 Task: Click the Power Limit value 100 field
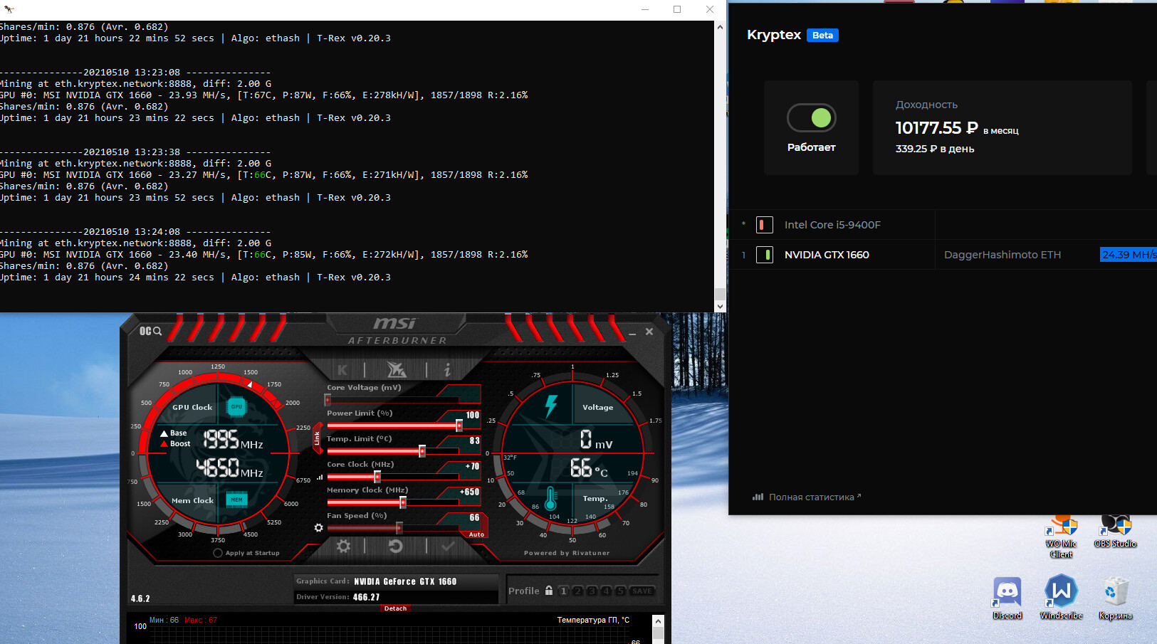tap(472, 415)
